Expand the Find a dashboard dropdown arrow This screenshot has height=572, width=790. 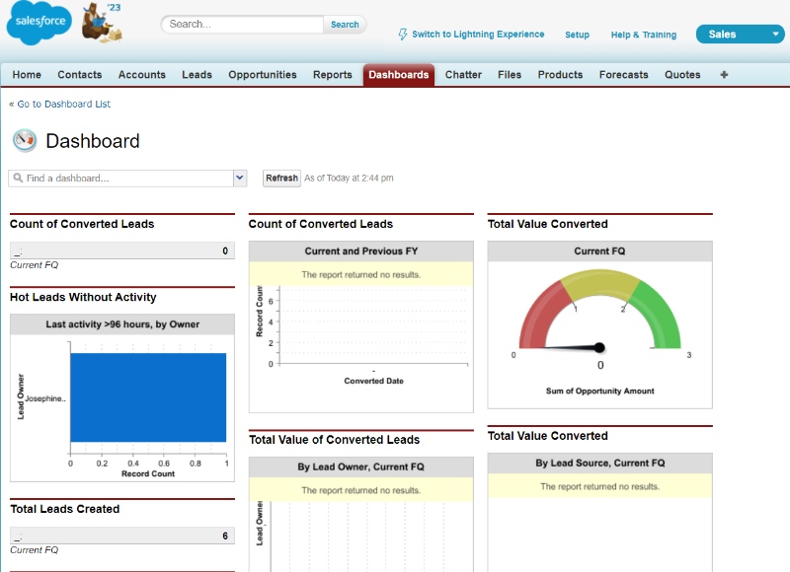[x=239, y=178]
